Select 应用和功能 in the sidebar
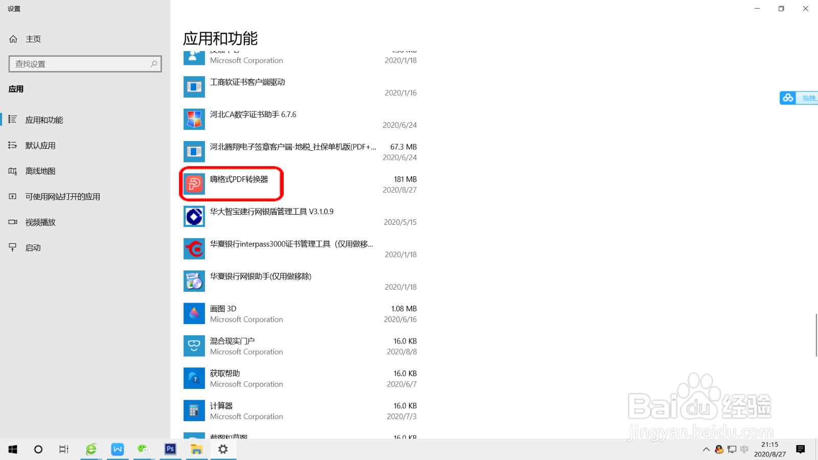This screenshot has width=818, height=460. [x=44, y=120]
